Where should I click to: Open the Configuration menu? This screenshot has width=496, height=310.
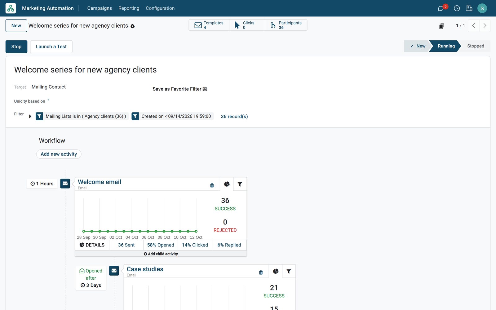pos(160,8)
